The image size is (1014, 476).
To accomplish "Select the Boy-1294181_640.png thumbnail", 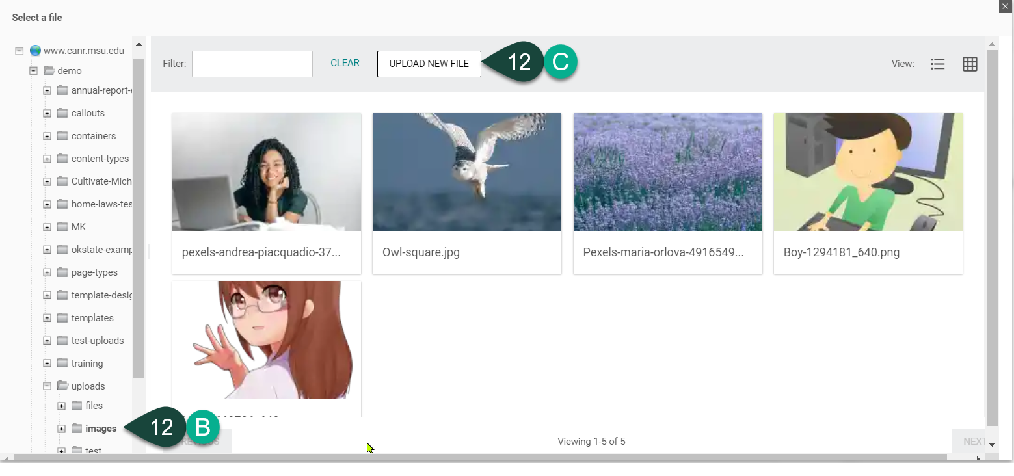I will pyautogui.click(x=868, y=172).
